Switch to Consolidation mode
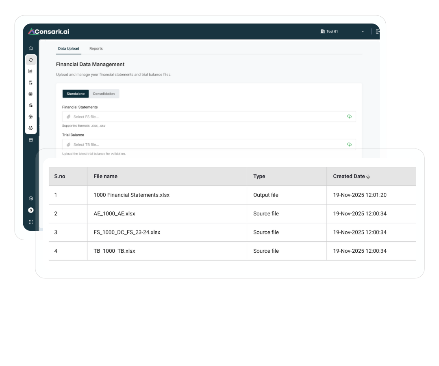439x366 pixels. [104, 94]
